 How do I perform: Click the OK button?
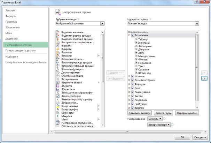click(182, 137)
